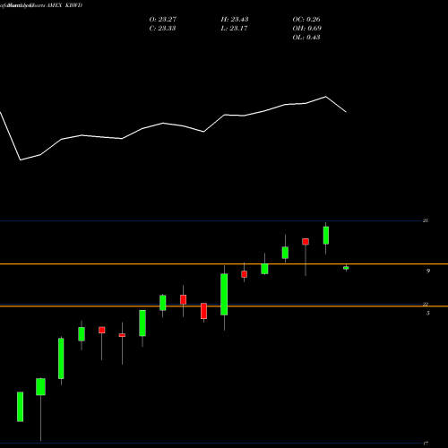Click the high value H: 23.43

pyautogui.click(x=235, y=20)
